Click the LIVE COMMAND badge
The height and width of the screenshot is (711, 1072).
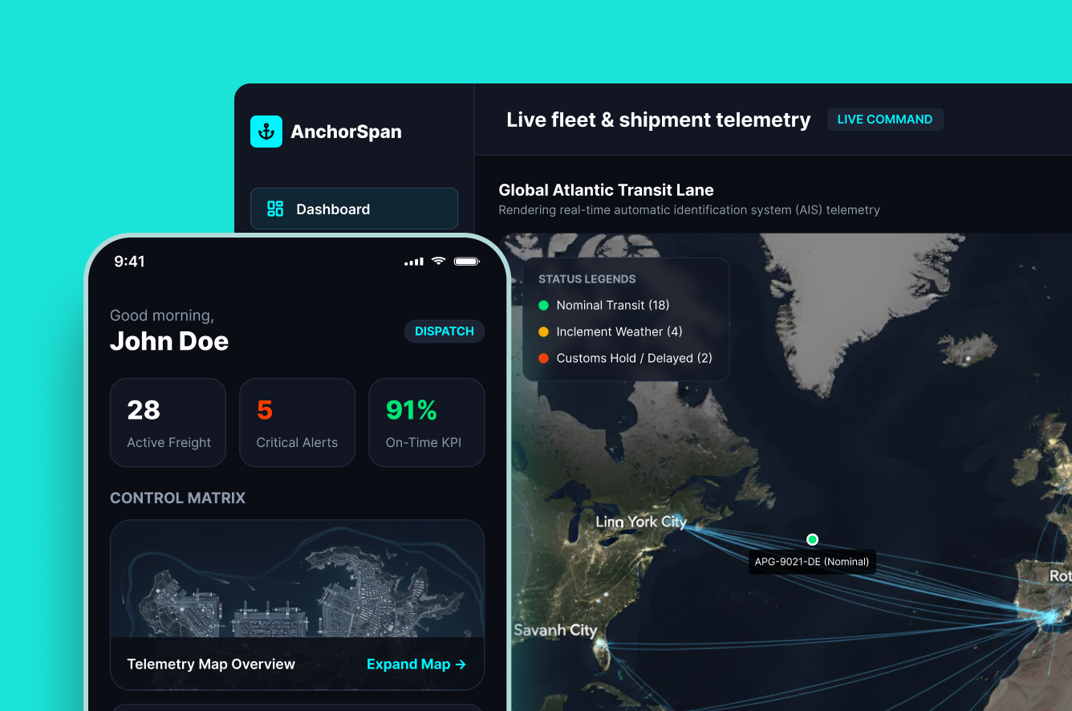885,120
